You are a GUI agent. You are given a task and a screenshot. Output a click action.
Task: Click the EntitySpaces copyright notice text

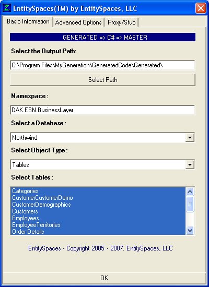[100, 248]
